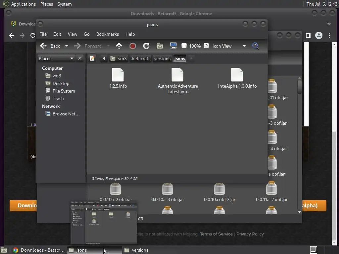Open View menu
This screenshot has height=254, width=339.
pos(73,34)
